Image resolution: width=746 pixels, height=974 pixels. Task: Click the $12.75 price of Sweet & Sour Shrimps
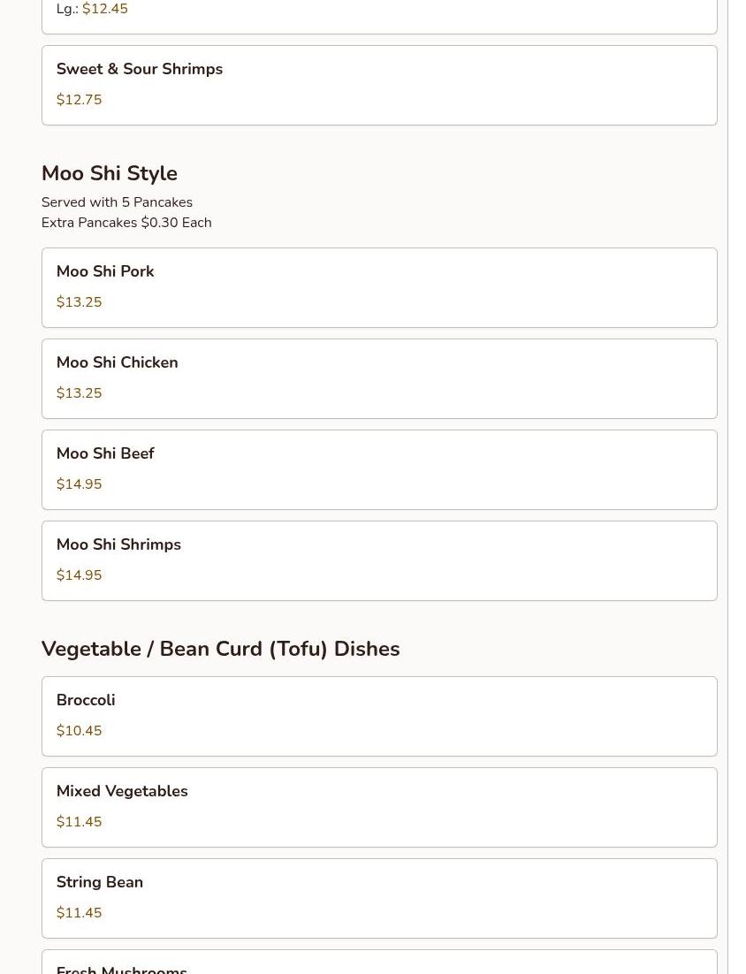(79, 100)
